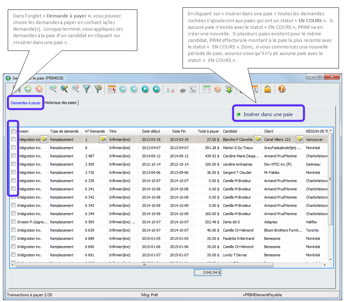Click the vertical scrollbar down arrow

[x=331, y=259]
